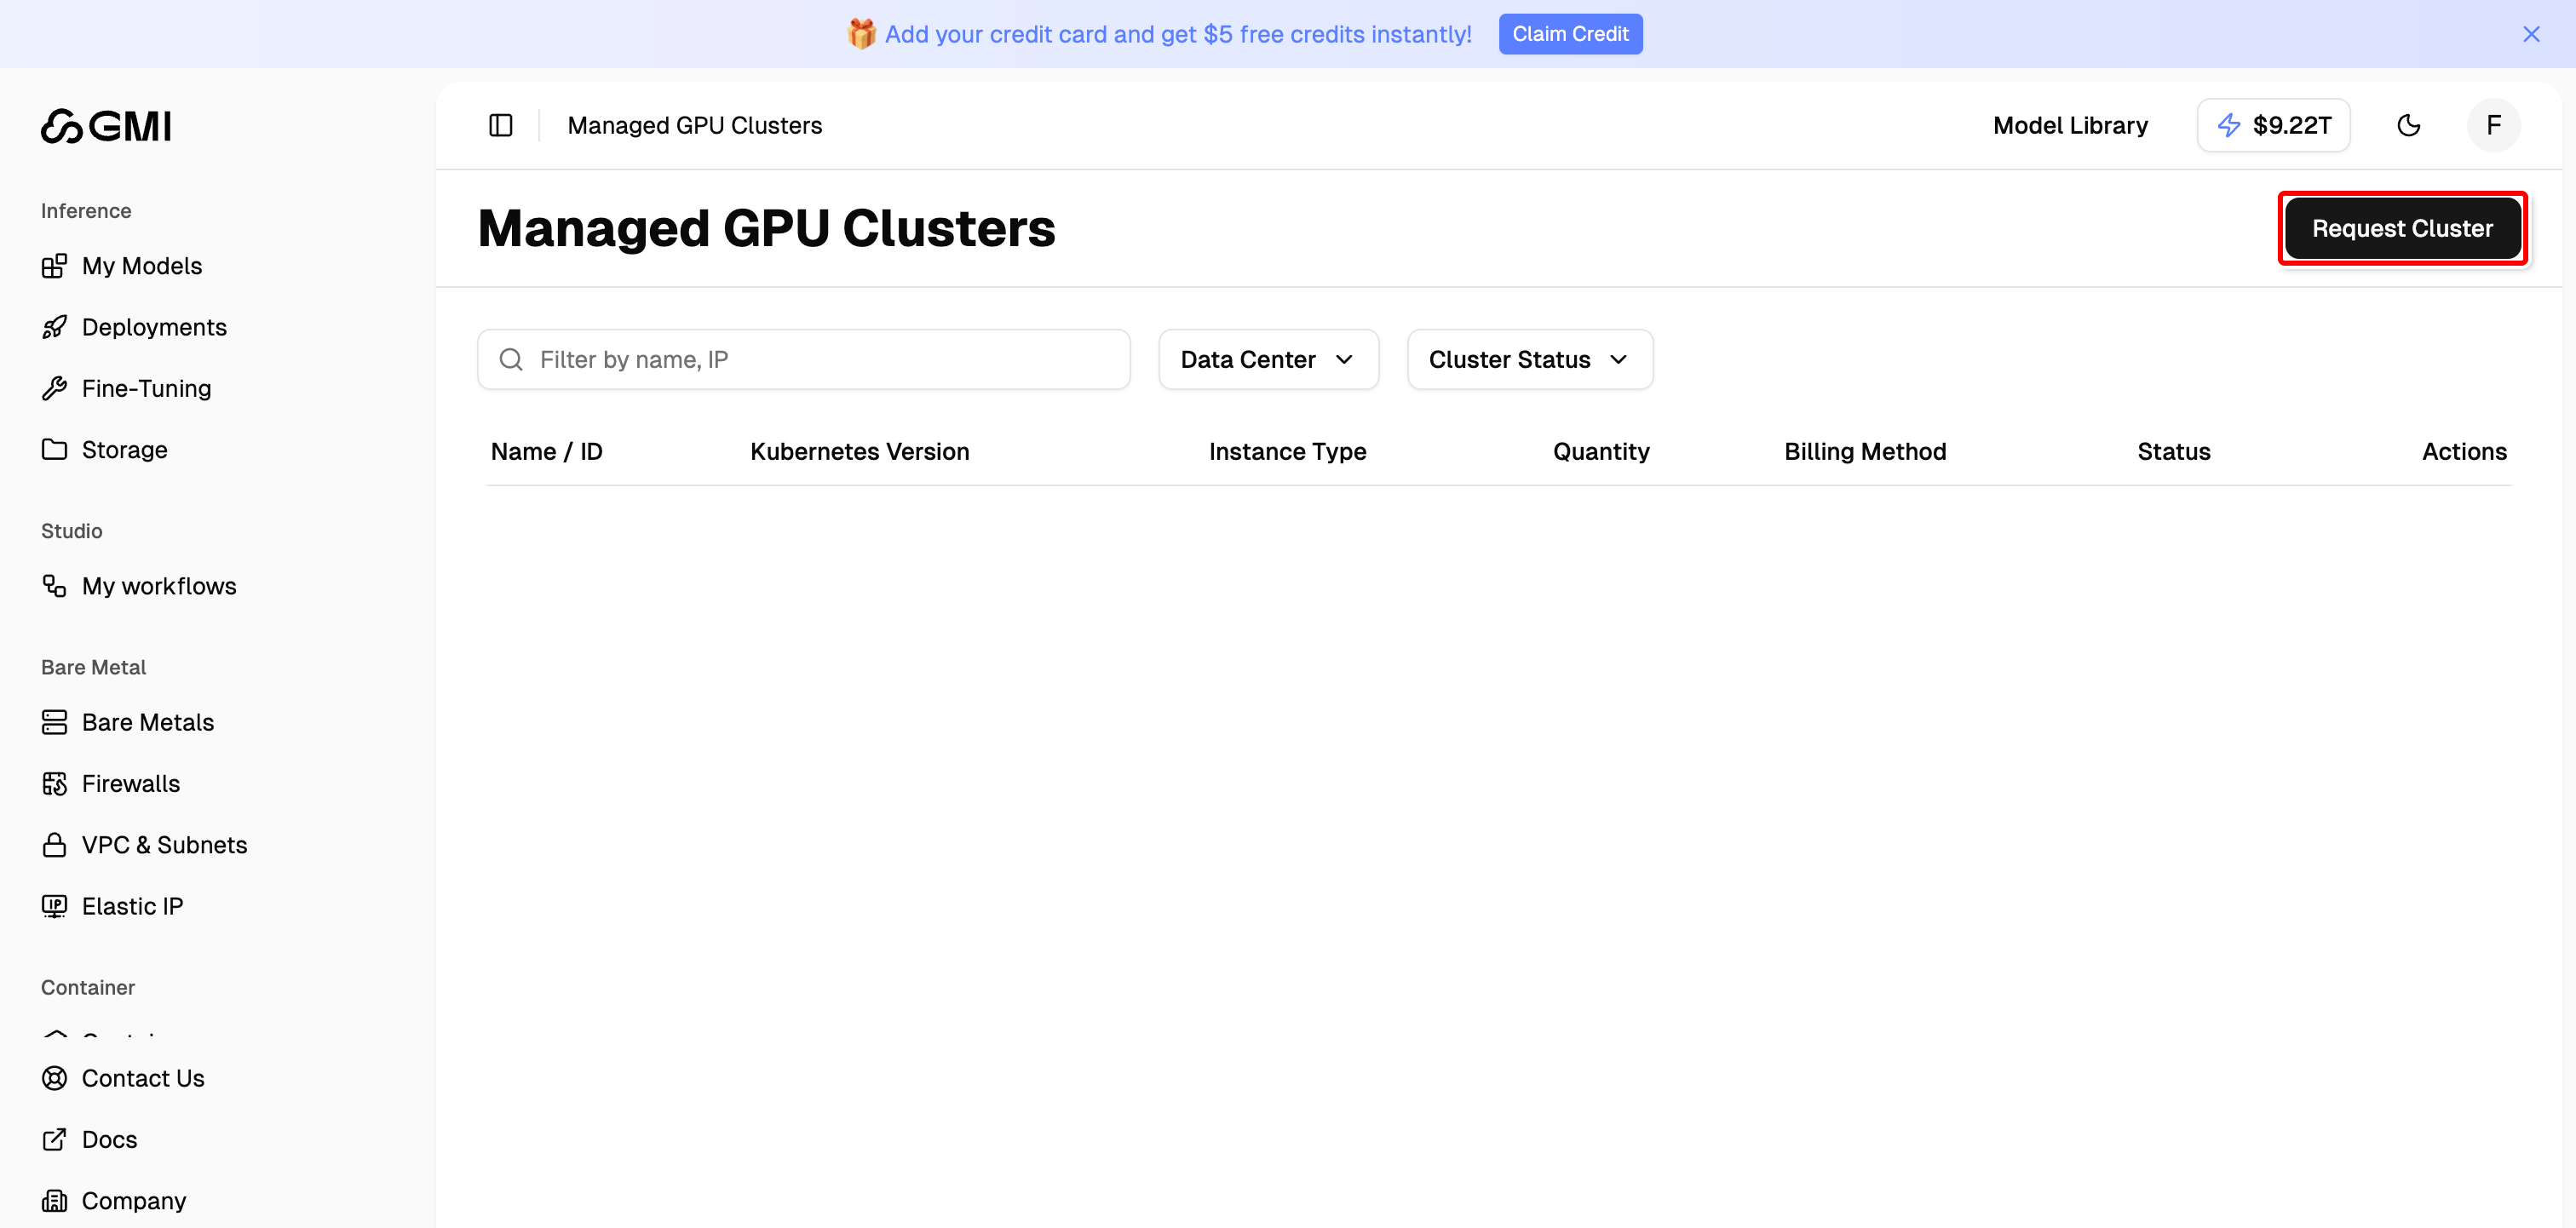Select My Models in the sidebar
Screen dimensions: 2576x1228
pos(141,265)
